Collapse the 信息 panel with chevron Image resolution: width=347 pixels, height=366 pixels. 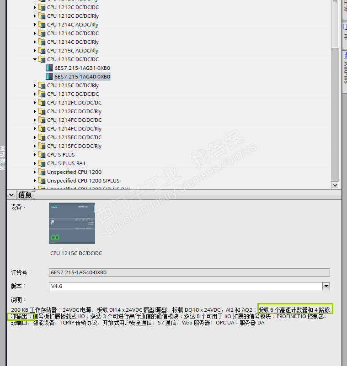coord(11,195)
